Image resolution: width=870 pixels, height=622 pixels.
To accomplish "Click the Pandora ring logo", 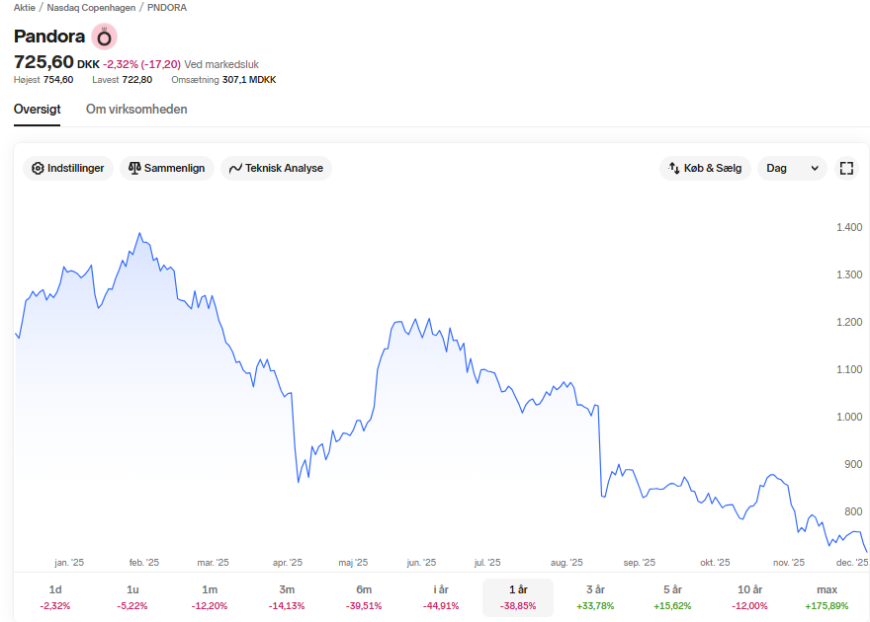I will tap(105, 38).
